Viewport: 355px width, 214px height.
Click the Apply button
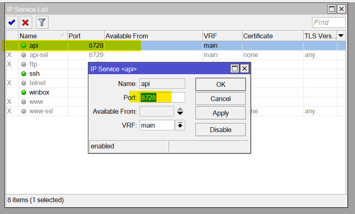coord(220,113)
